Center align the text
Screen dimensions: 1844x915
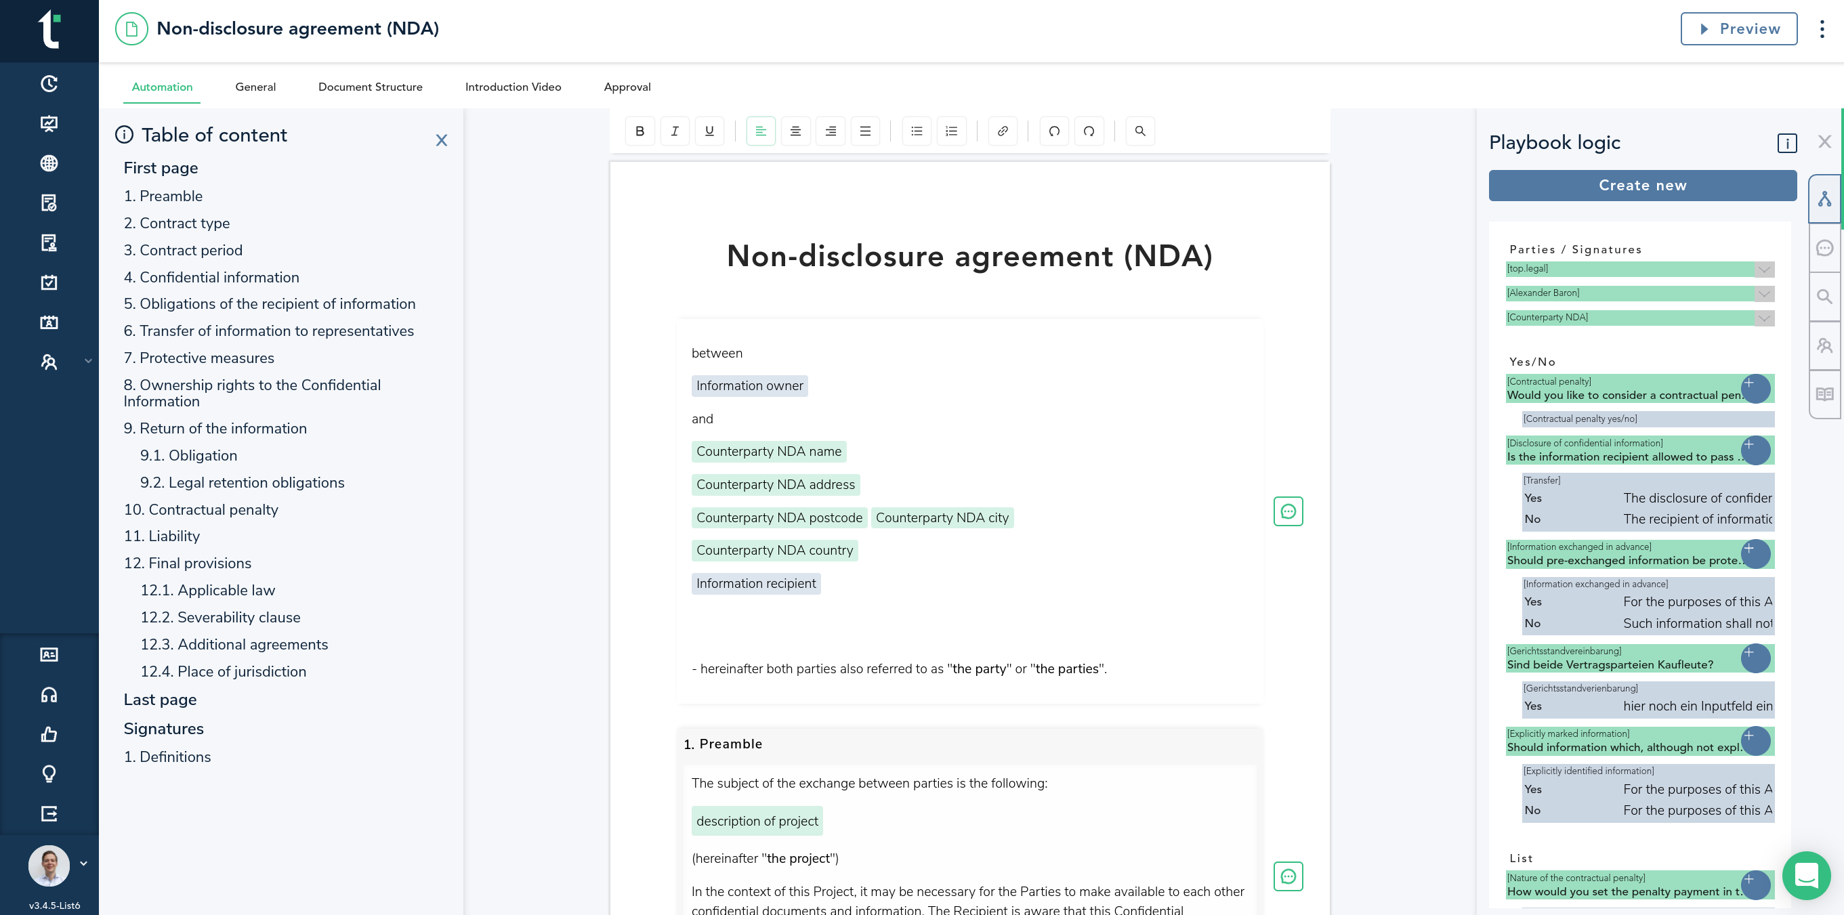795,131
